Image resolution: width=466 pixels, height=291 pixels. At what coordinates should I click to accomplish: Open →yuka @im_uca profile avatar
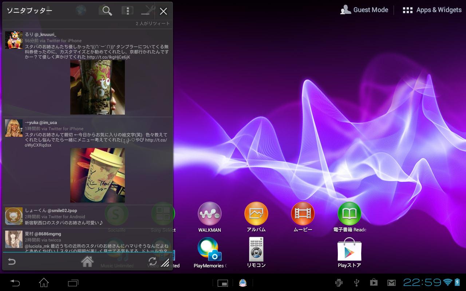[14, 128]
